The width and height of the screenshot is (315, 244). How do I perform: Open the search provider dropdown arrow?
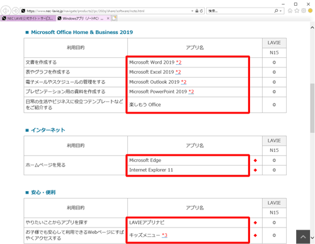pos(281,11)
